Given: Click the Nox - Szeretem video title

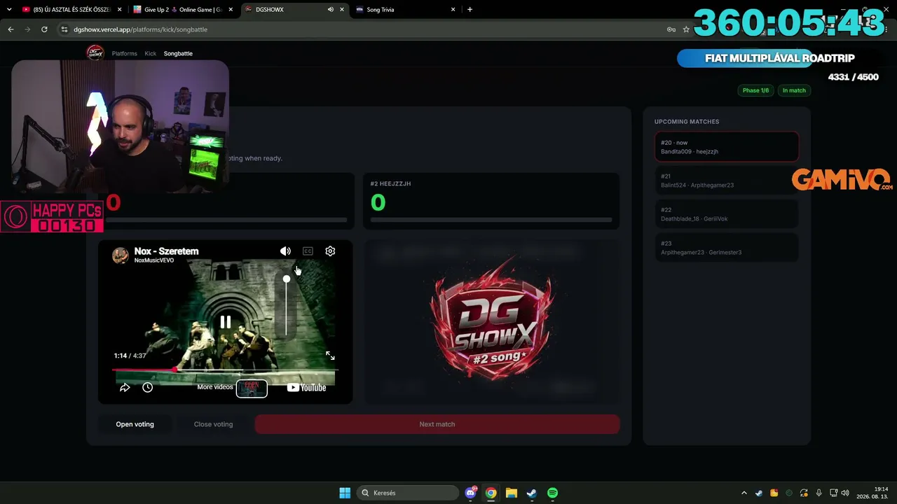Looking at the screenshot, I should click(166, 251).
